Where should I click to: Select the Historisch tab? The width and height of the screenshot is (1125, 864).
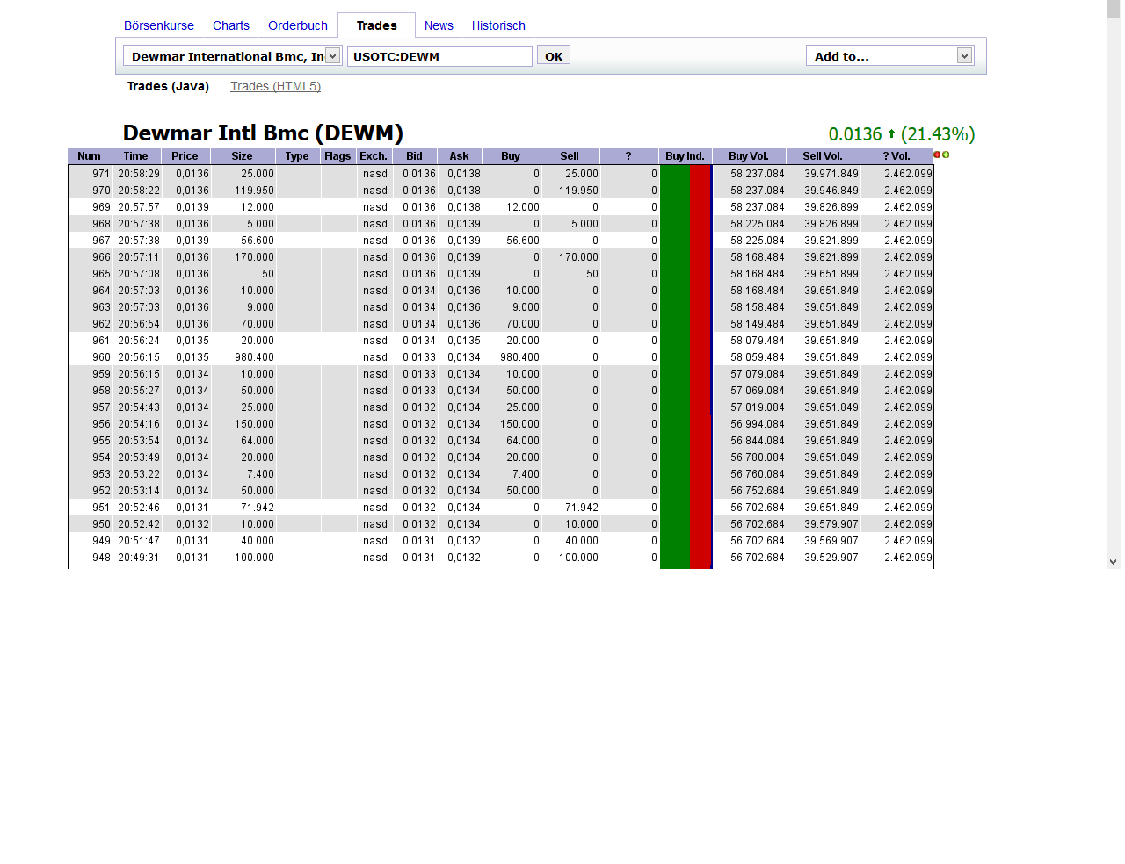(x=498, y=25)
